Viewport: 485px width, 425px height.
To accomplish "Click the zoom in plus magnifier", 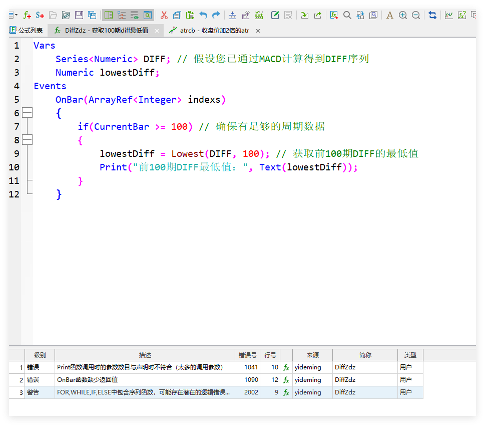I will coord(403,15).
